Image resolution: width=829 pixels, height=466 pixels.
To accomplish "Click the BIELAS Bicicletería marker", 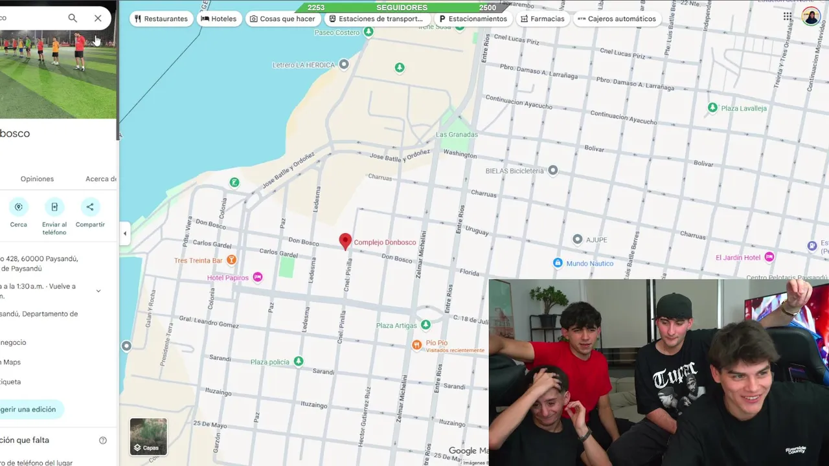I will [552, 171].
